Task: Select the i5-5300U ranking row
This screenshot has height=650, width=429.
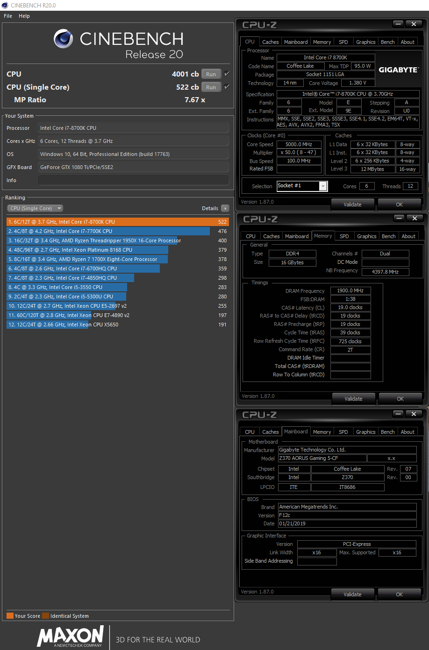Action: pos(118,297)
